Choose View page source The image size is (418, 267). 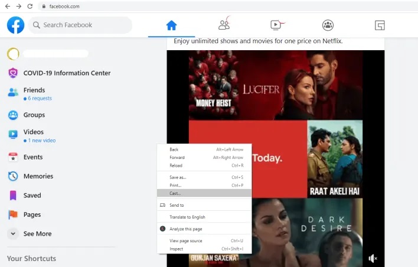point(204,240)
